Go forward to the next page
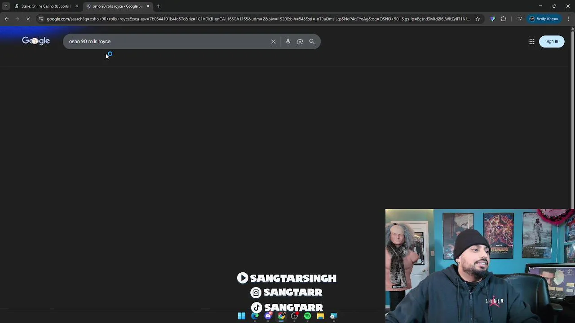The image size is (575, 323). pyautogui.click(x=17, y=19)
